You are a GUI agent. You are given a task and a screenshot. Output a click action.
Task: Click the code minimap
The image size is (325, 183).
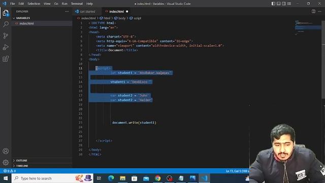308,27
